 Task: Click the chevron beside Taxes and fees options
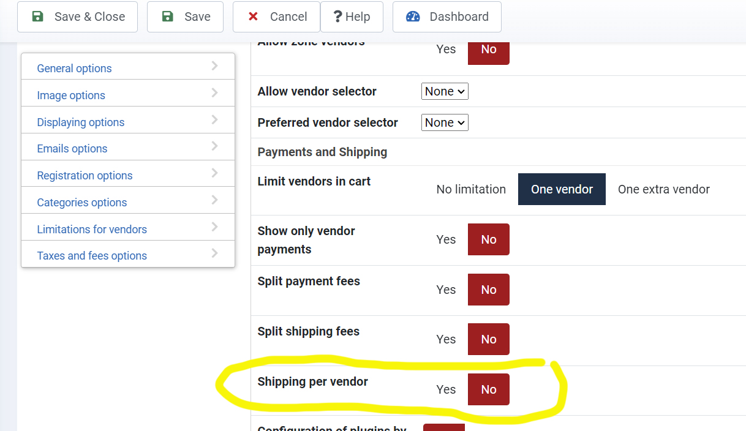(214, 253)
